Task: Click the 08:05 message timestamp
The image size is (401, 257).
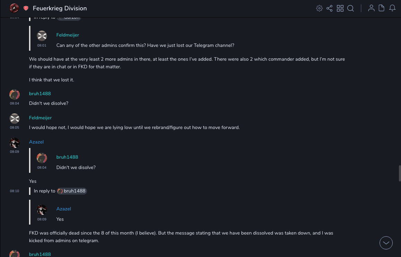Action: click(15, 128)
